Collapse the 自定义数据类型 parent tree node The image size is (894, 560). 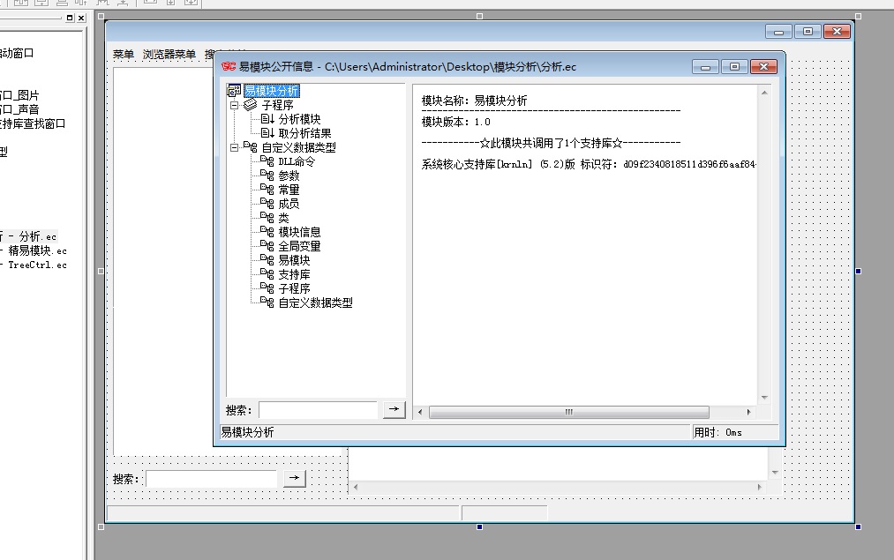[235, 147]
